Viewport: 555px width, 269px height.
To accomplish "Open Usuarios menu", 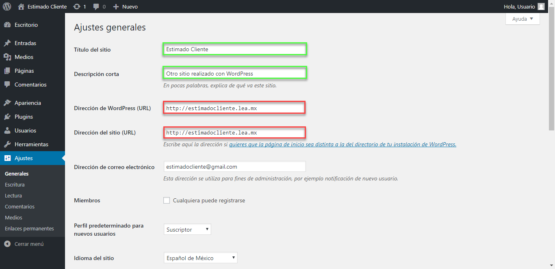I will [x=33, y=130].
